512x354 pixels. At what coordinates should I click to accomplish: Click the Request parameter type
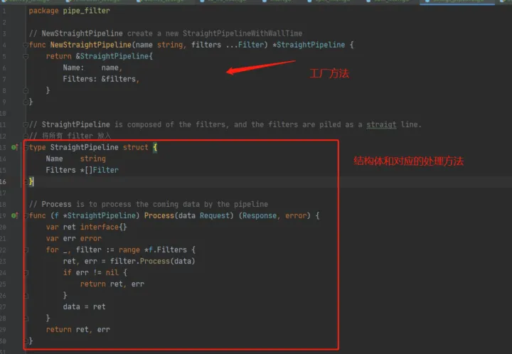pyautogui.click(x=215, y=215)
